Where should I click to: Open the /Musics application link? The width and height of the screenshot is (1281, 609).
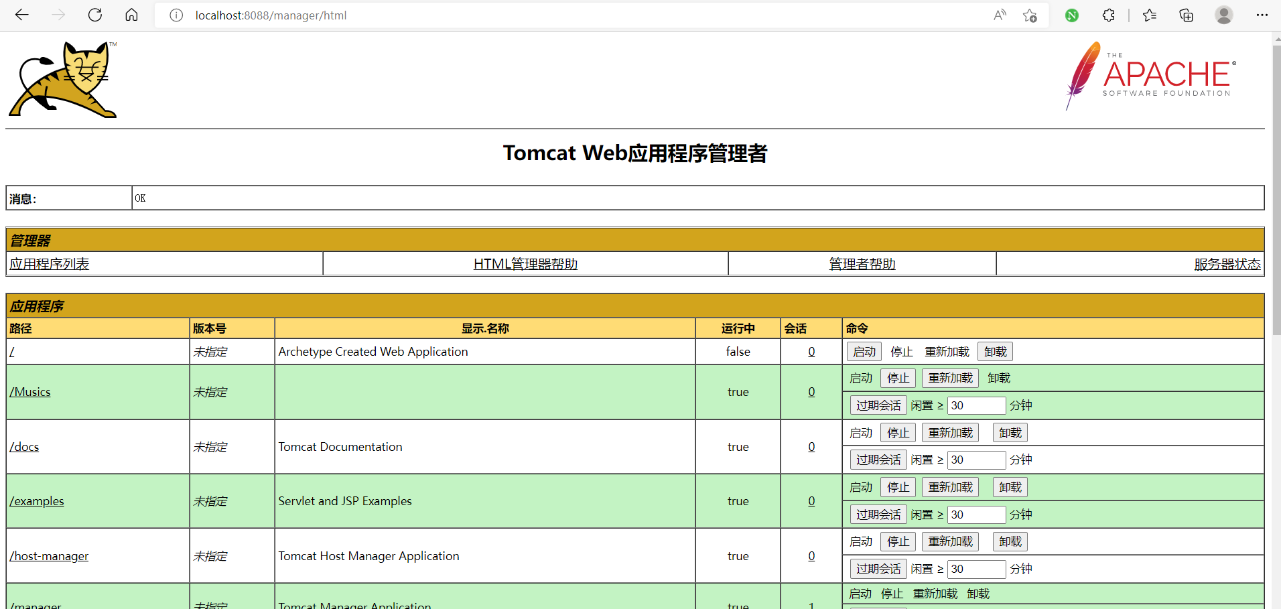click(30, 392)
